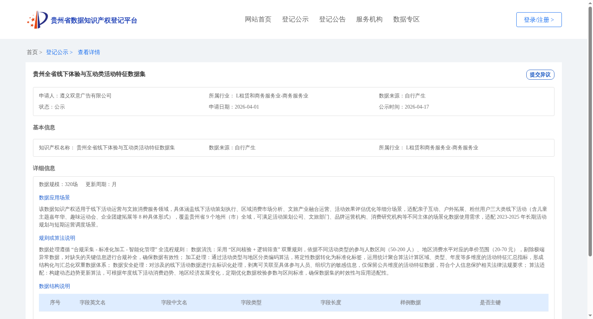This screenshot has width=593, height=319.
Task: Click 样例数据 column header
Action: click(x=411, y=303)
